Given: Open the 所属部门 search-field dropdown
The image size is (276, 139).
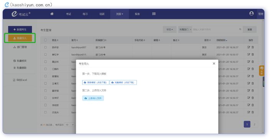Looking at the screenshot, I should click(185, 29).
